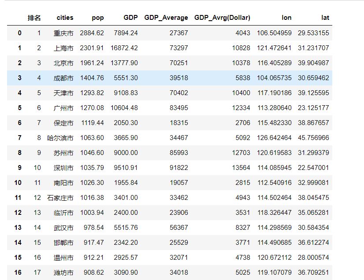
Task: Click the GDP column header
Action: click(x=131, y=18)
